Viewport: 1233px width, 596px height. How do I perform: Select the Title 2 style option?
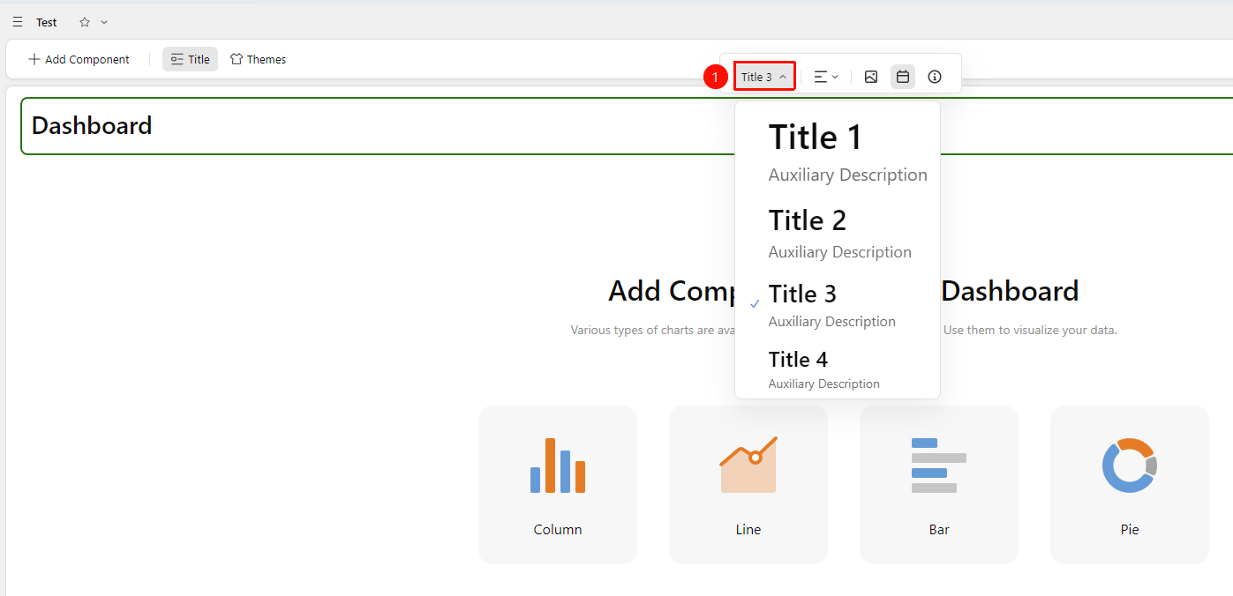coord(838,233)
